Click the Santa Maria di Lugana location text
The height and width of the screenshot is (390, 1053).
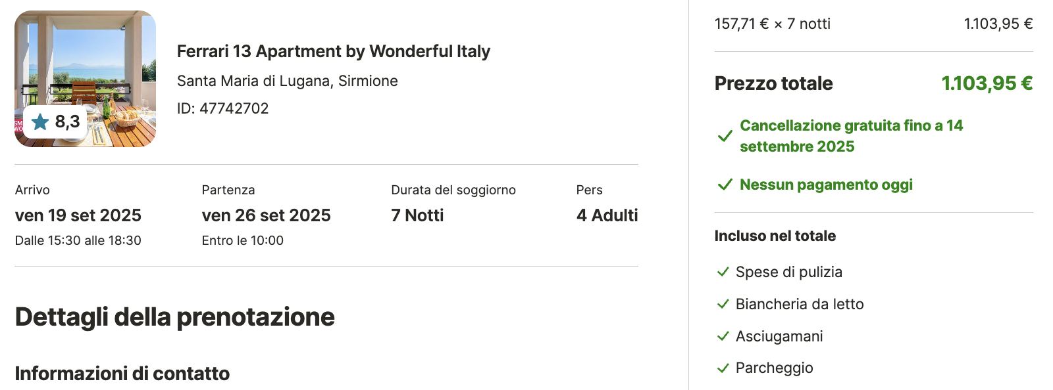pos(288,81)
